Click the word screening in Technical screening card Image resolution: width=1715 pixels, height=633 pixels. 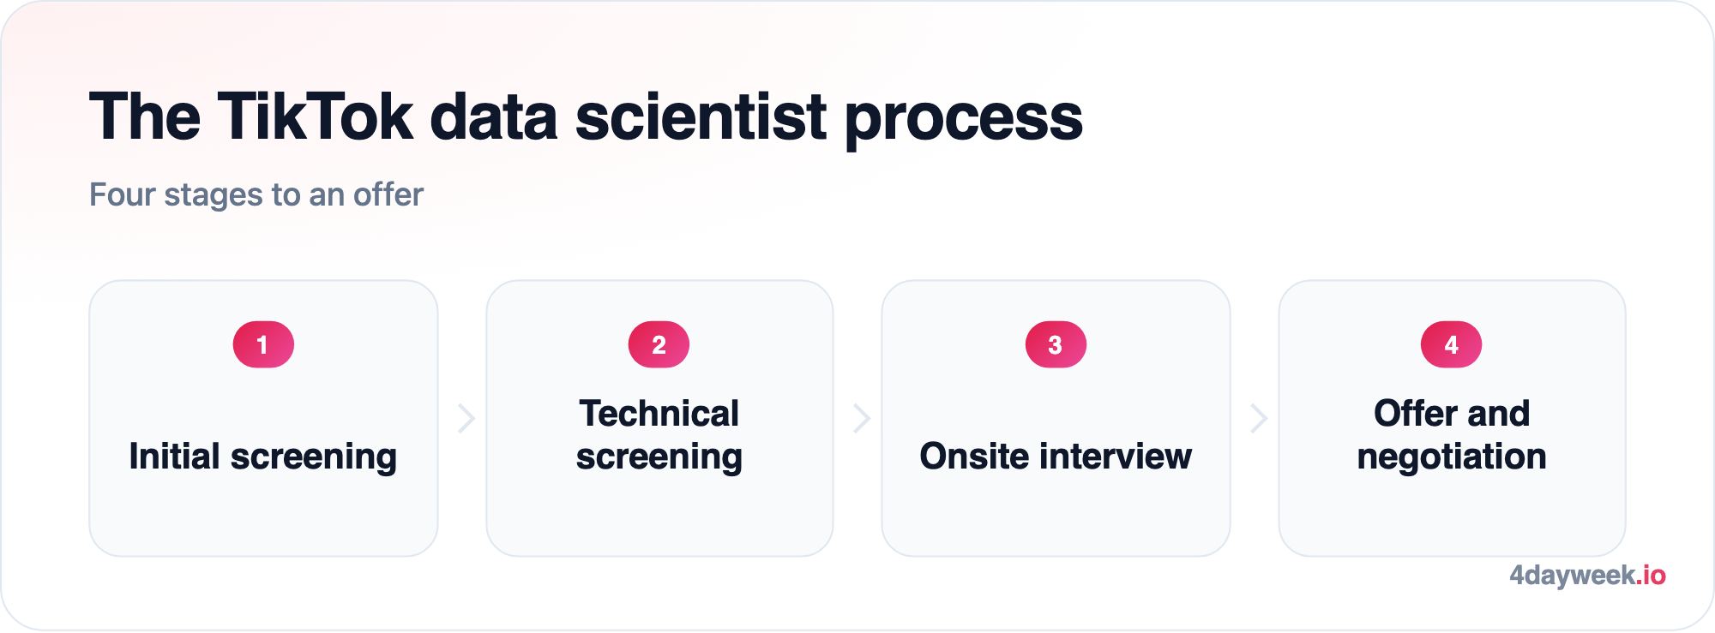tap(659, 457)
